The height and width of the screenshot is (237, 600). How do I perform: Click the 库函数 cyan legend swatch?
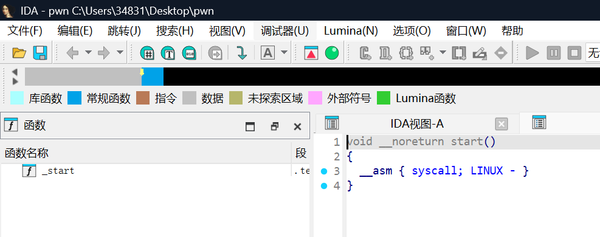[x=17, y=98]
